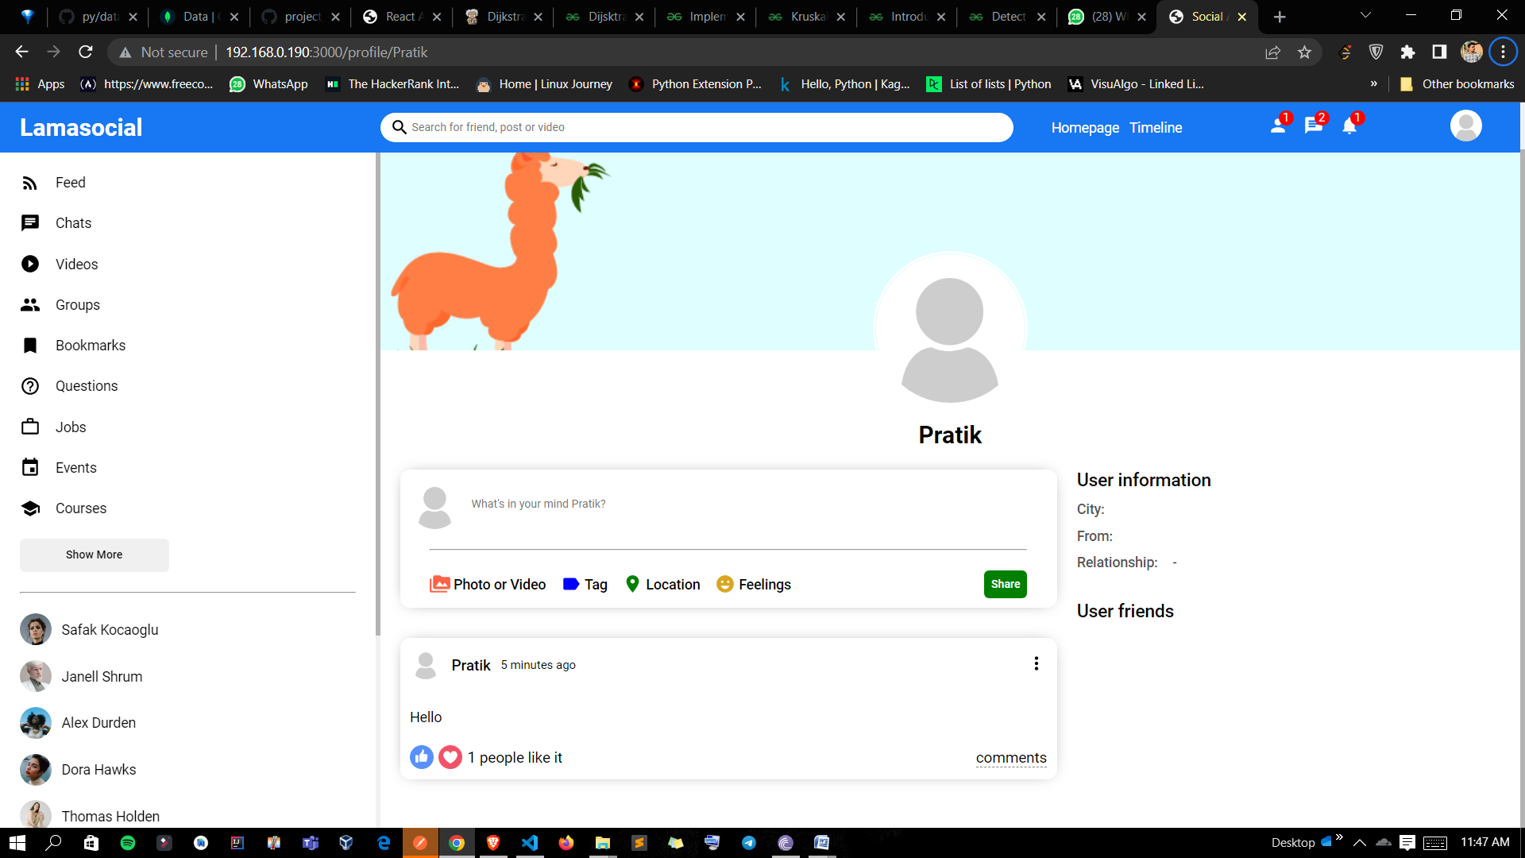This screenshot has width=1525, height=858.
Task: Check unread messages notification
Action: 1313,126
